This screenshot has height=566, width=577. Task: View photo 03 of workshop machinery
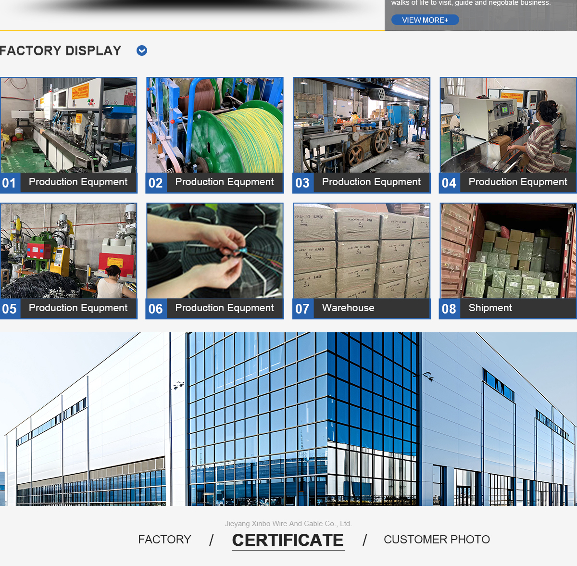pyautogui.click(x=362, y=125)
